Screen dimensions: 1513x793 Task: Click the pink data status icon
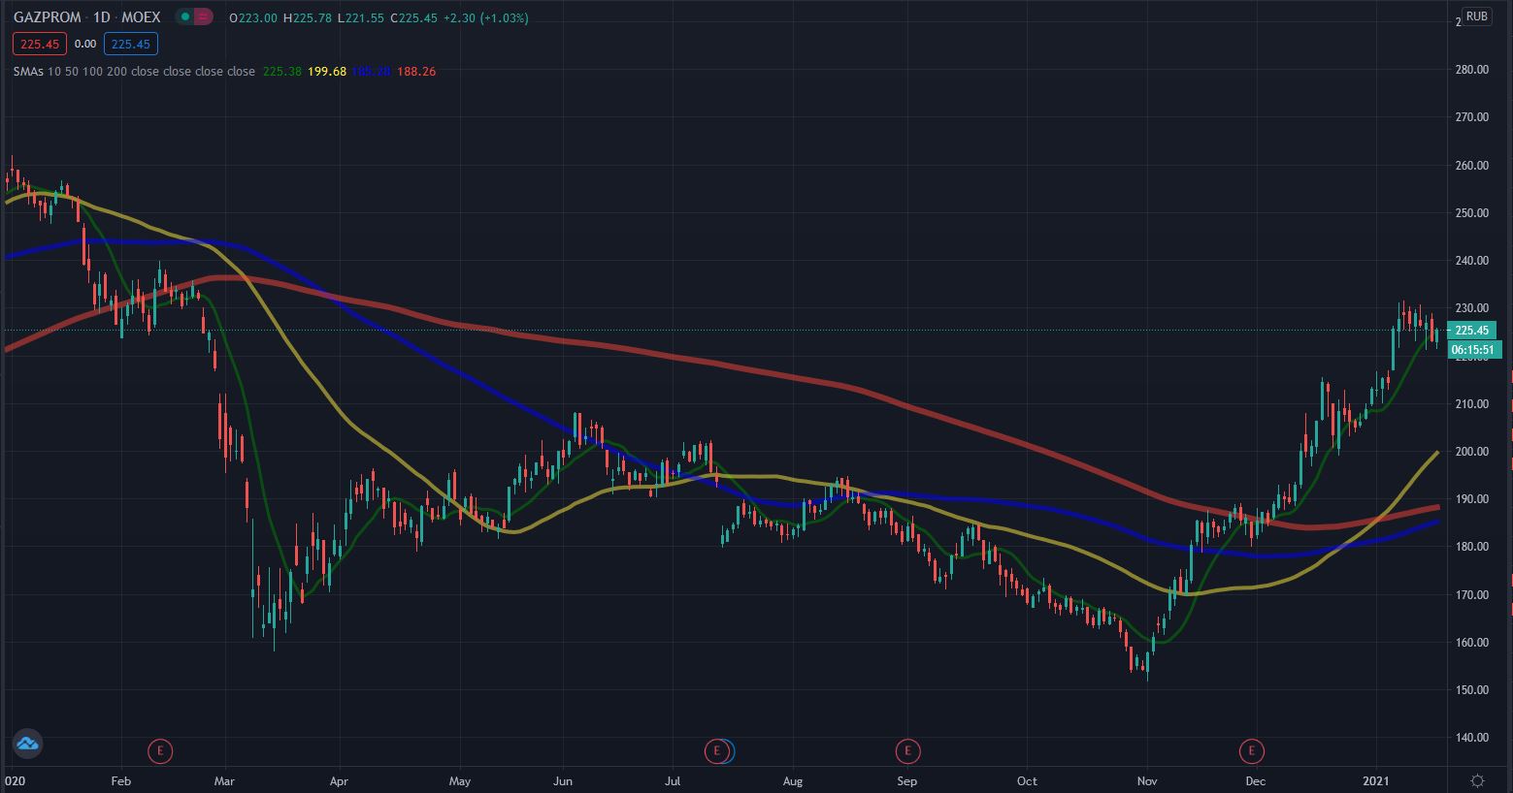tap(203, 17)
